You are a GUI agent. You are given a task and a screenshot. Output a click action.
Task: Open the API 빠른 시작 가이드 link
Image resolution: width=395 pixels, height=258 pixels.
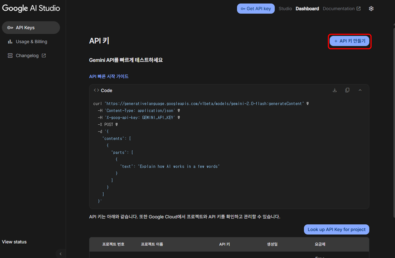(109, 76)
